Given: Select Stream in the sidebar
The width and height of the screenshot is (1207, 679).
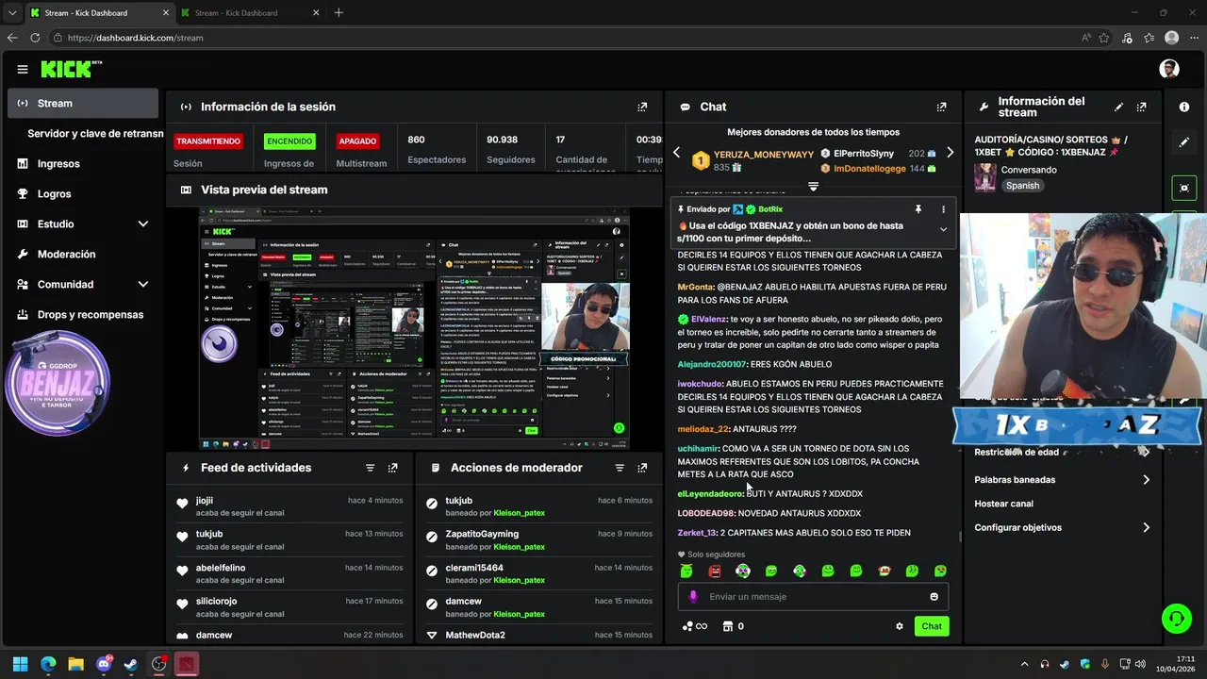Looking at the screenshot, I should pos(83,103).
